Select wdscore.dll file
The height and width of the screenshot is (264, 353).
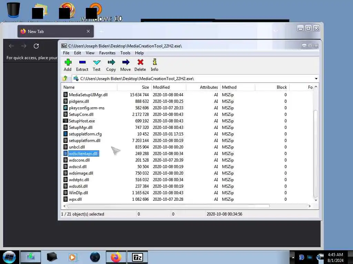(79, 160)
